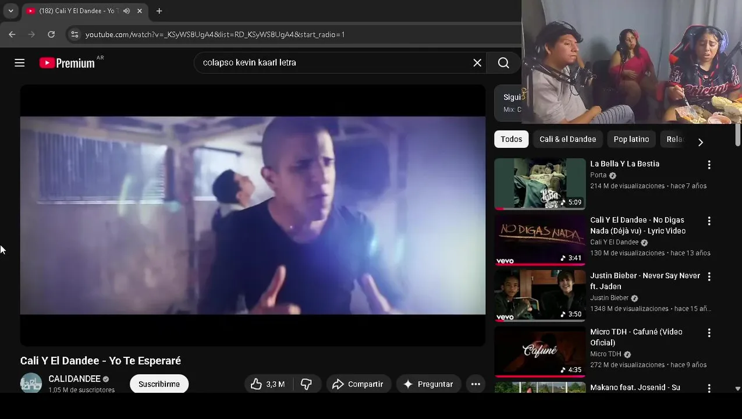Close the Cali Y El Dandee browser tab
Viewport: 742px width, 419px height.
coord(140,11)
